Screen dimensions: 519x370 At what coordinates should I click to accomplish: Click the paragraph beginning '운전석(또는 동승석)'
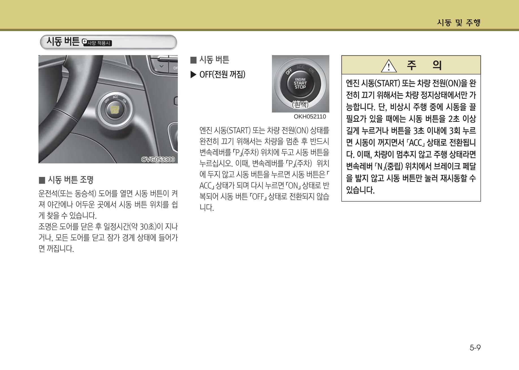point(108,205)
